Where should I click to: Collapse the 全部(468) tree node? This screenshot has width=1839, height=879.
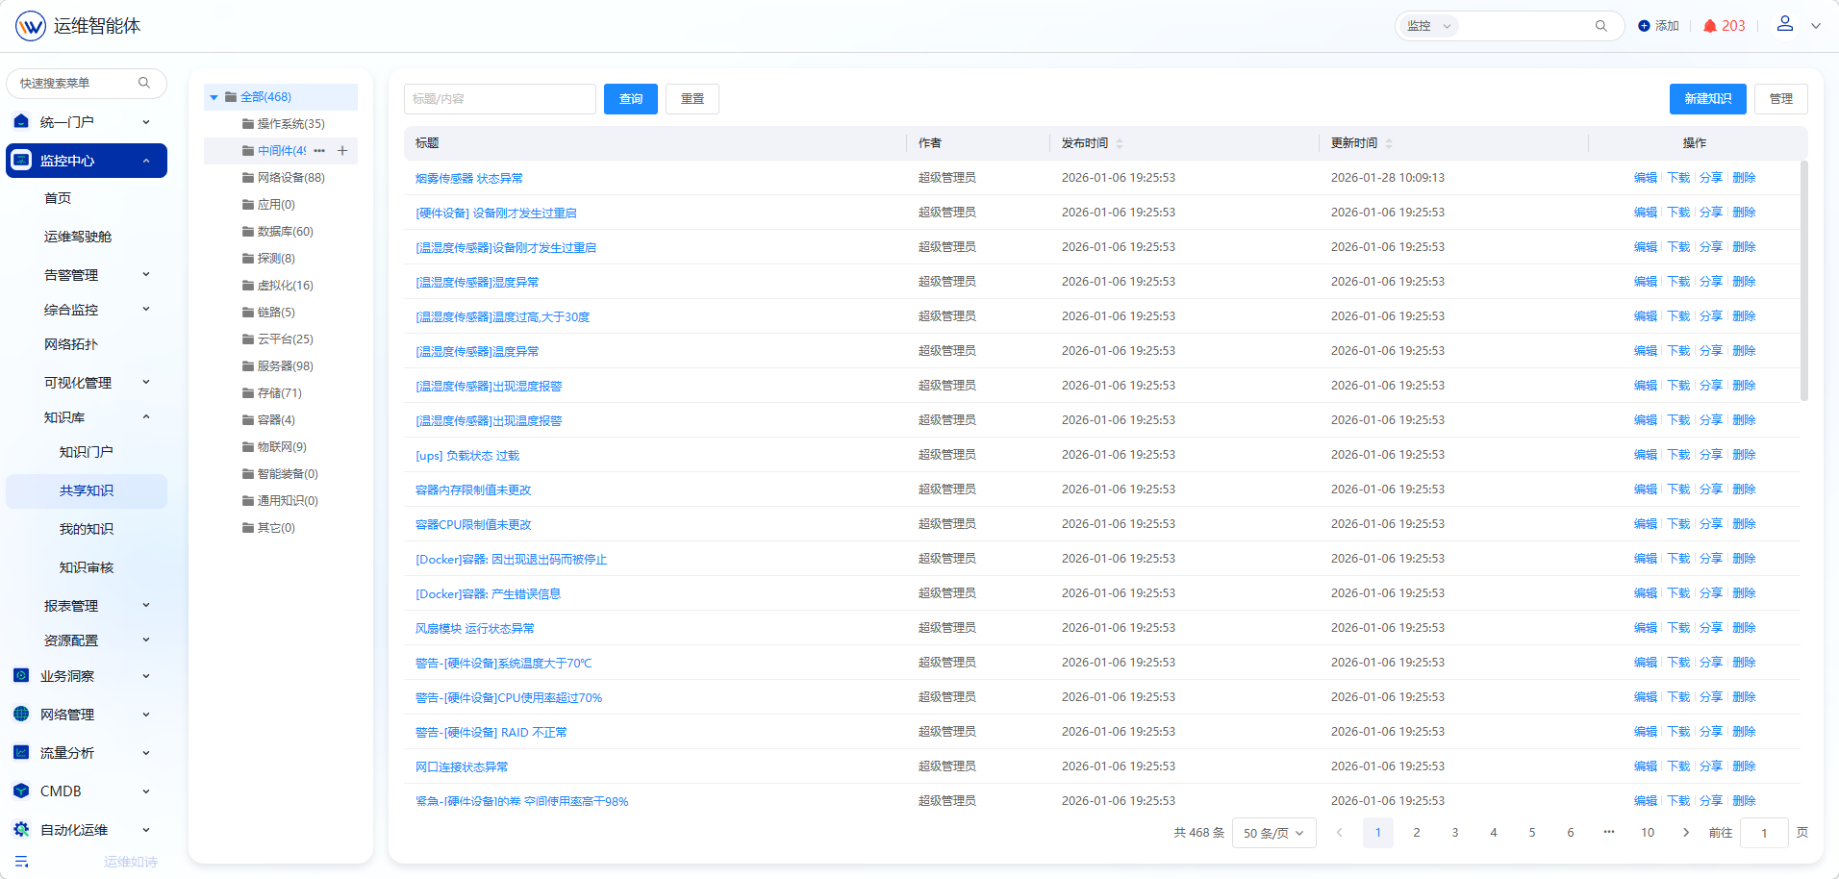point(214,97)
